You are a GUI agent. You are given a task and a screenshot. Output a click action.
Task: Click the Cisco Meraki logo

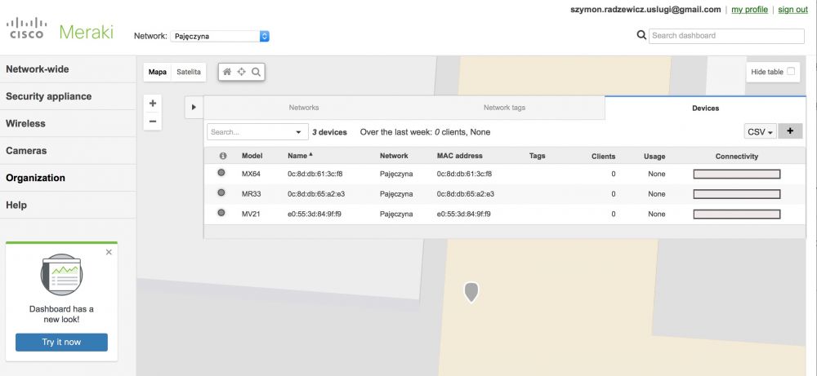pos(60,29)
